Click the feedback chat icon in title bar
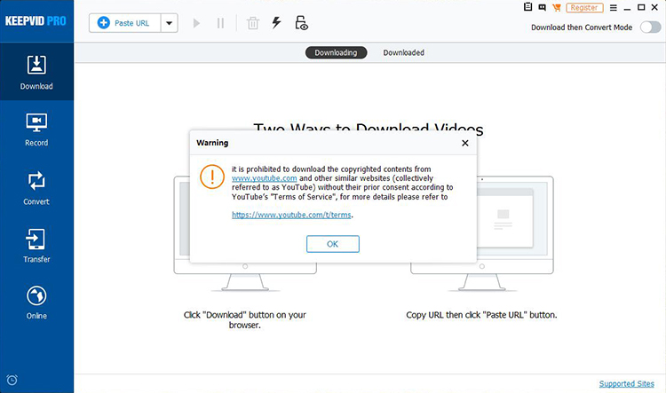The width and height of the screenshot is (666, 393). pyautogui.click(x=542, y=7)
